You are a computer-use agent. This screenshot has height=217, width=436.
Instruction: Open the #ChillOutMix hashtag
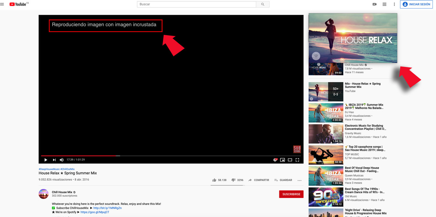click(x=67, y=169)
